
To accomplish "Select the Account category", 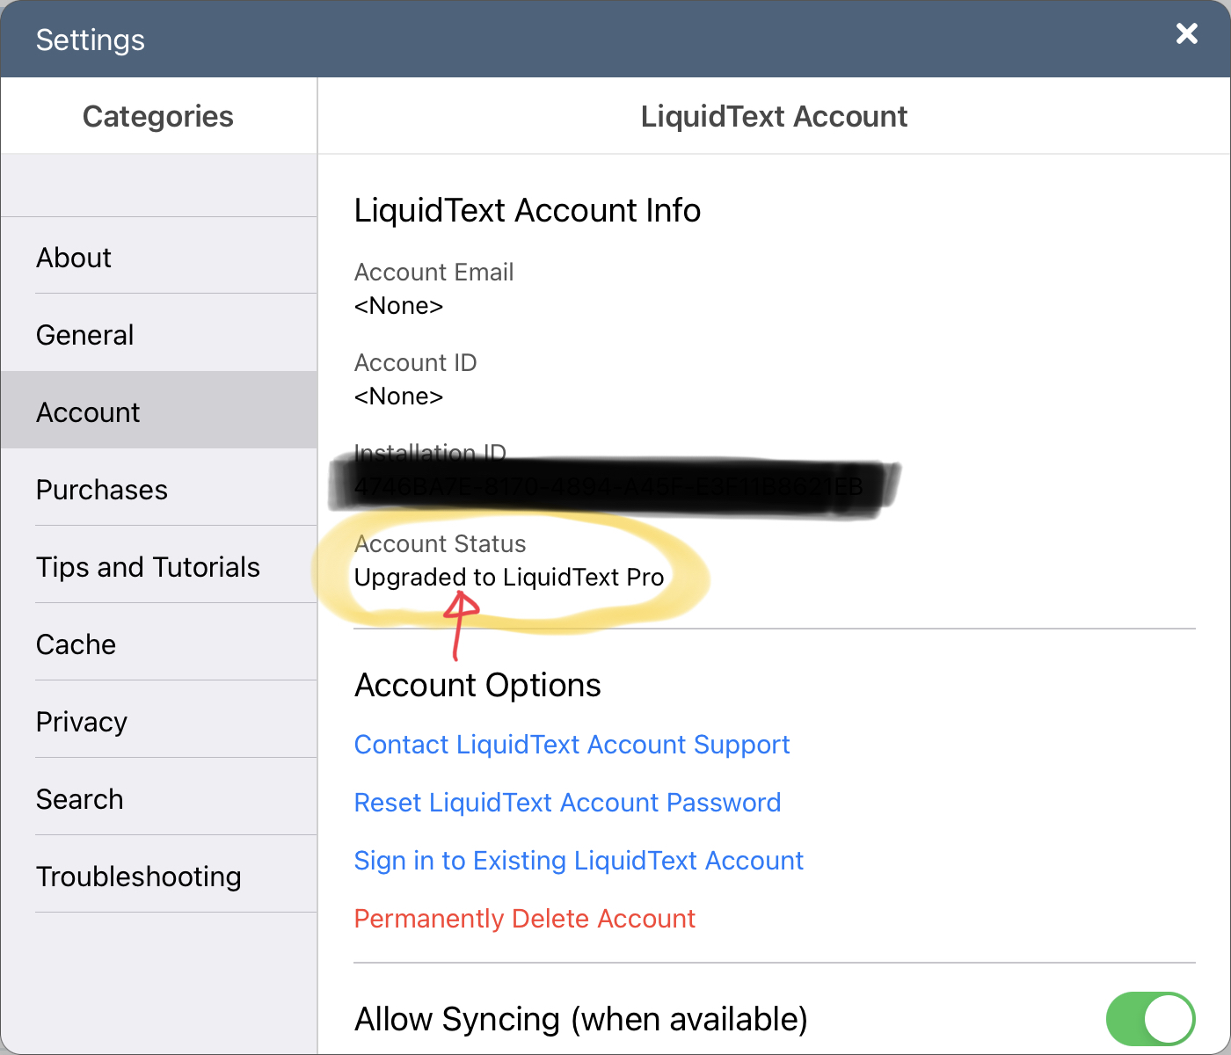I will click(x=159, y=412).
